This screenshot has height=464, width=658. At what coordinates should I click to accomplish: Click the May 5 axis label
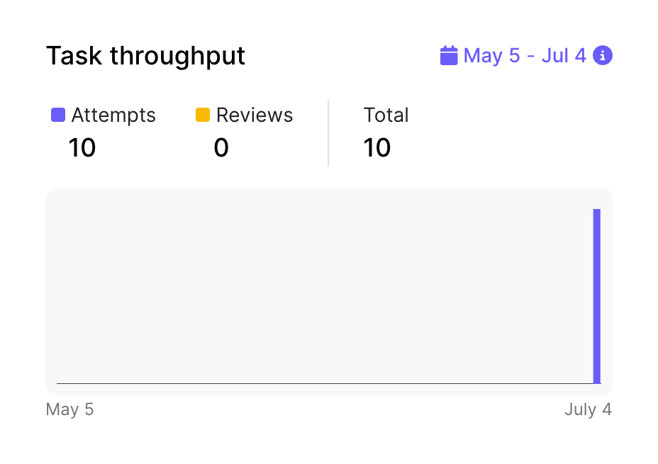coord(69,409)
